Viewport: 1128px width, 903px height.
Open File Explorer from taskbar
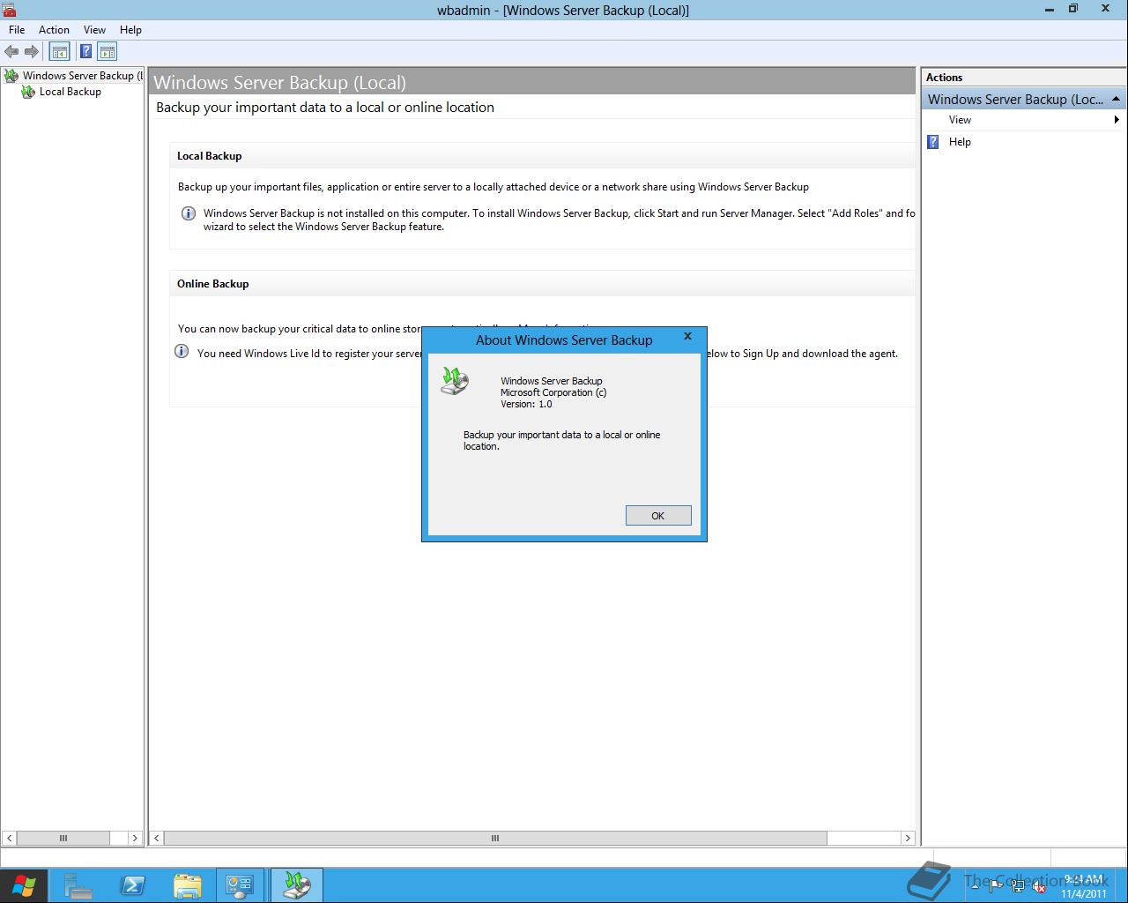click(x=188, y=885)
